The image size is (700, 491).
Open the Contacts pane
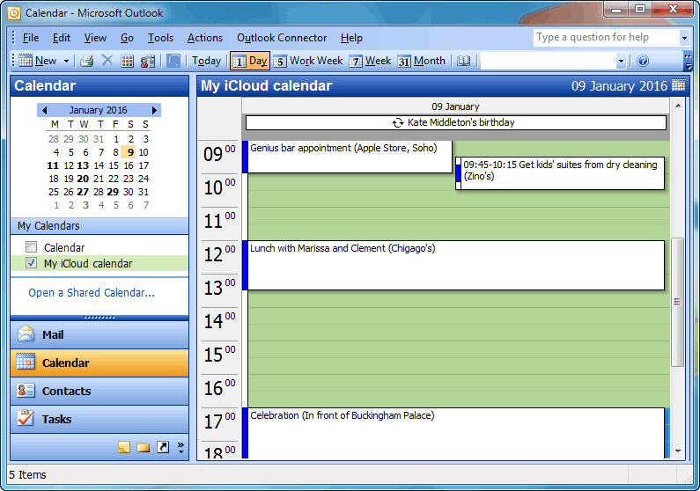tap(99, 391)
